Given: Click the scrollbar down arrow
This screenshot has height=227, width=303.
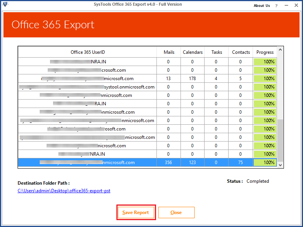Looking at the screenshot, I should [280, 165].
